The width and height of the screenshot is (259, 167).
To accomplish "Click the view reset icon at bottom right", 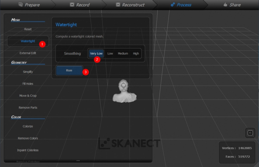I will tap(250, 133).
